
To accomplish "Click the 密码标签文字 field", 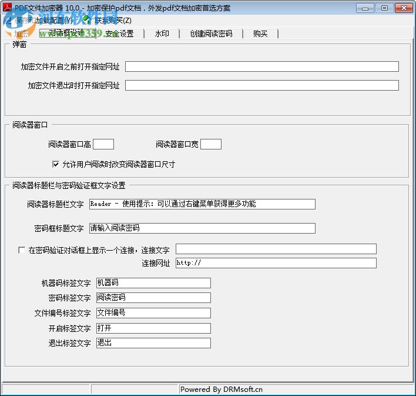I will click(x=153, y=298).
